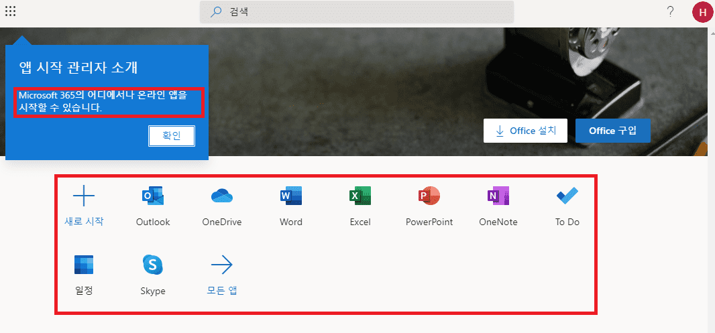The image size is (715, 333).
Task: Focus the 검색 search box
Action: (357, 12)
